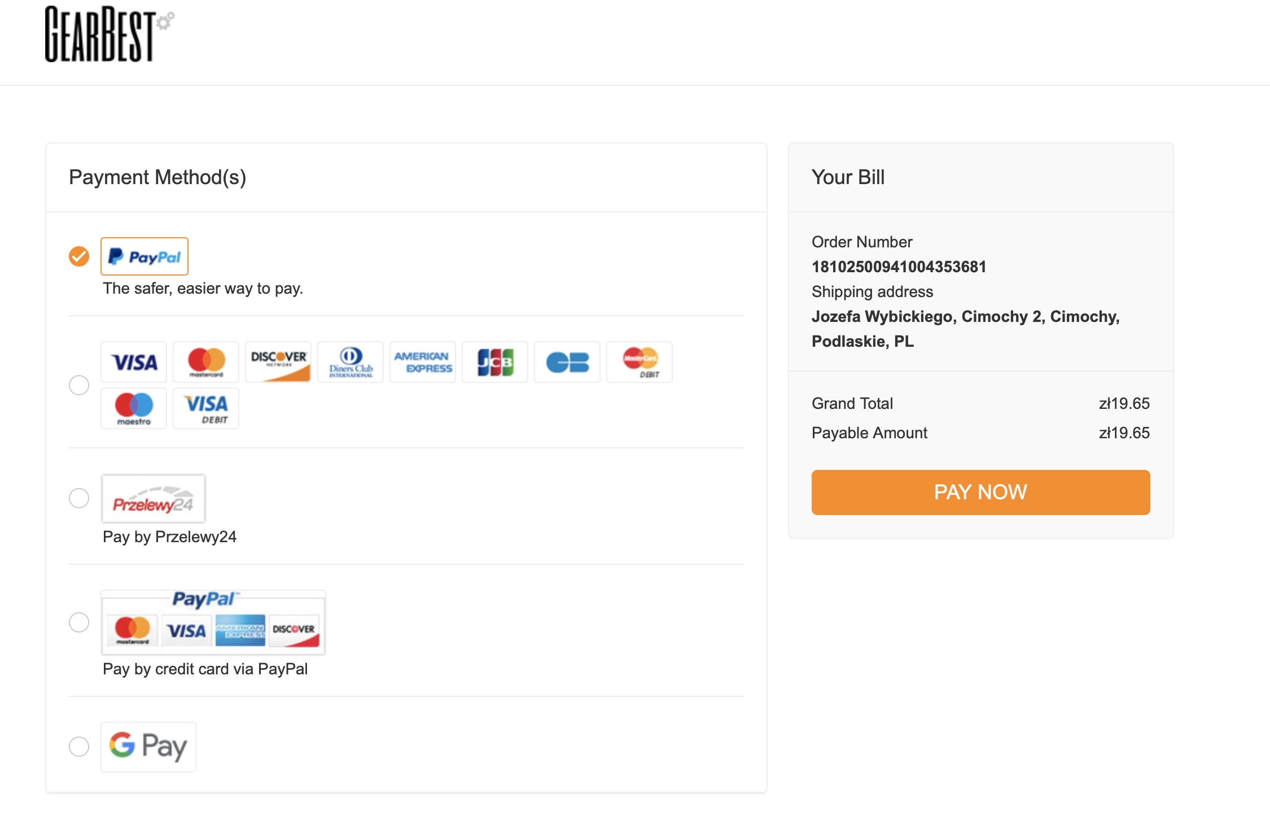Screen dimensions: 1270x837
Task: Click the blue CB card icon
Action: (x=567, y=362)
